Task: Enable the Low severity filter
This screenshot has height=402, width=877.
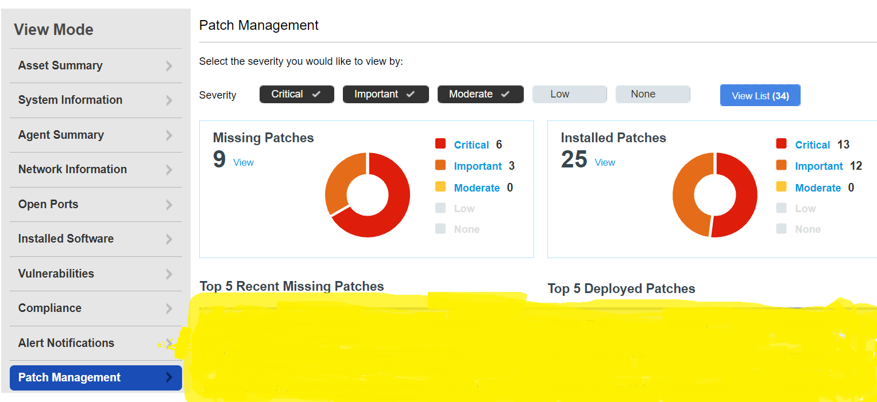Action: 570,95
